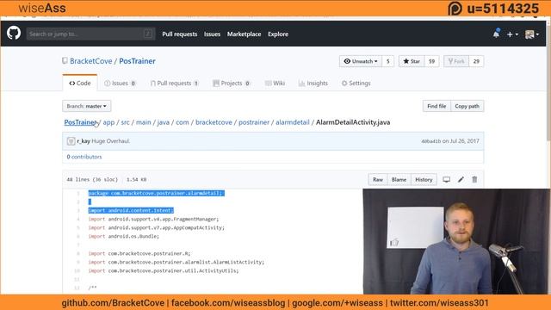The width and height of the screenshot is (551, 310).
Task: Open the bracketcove folder breadcrumb
Action: click(214, 122)
